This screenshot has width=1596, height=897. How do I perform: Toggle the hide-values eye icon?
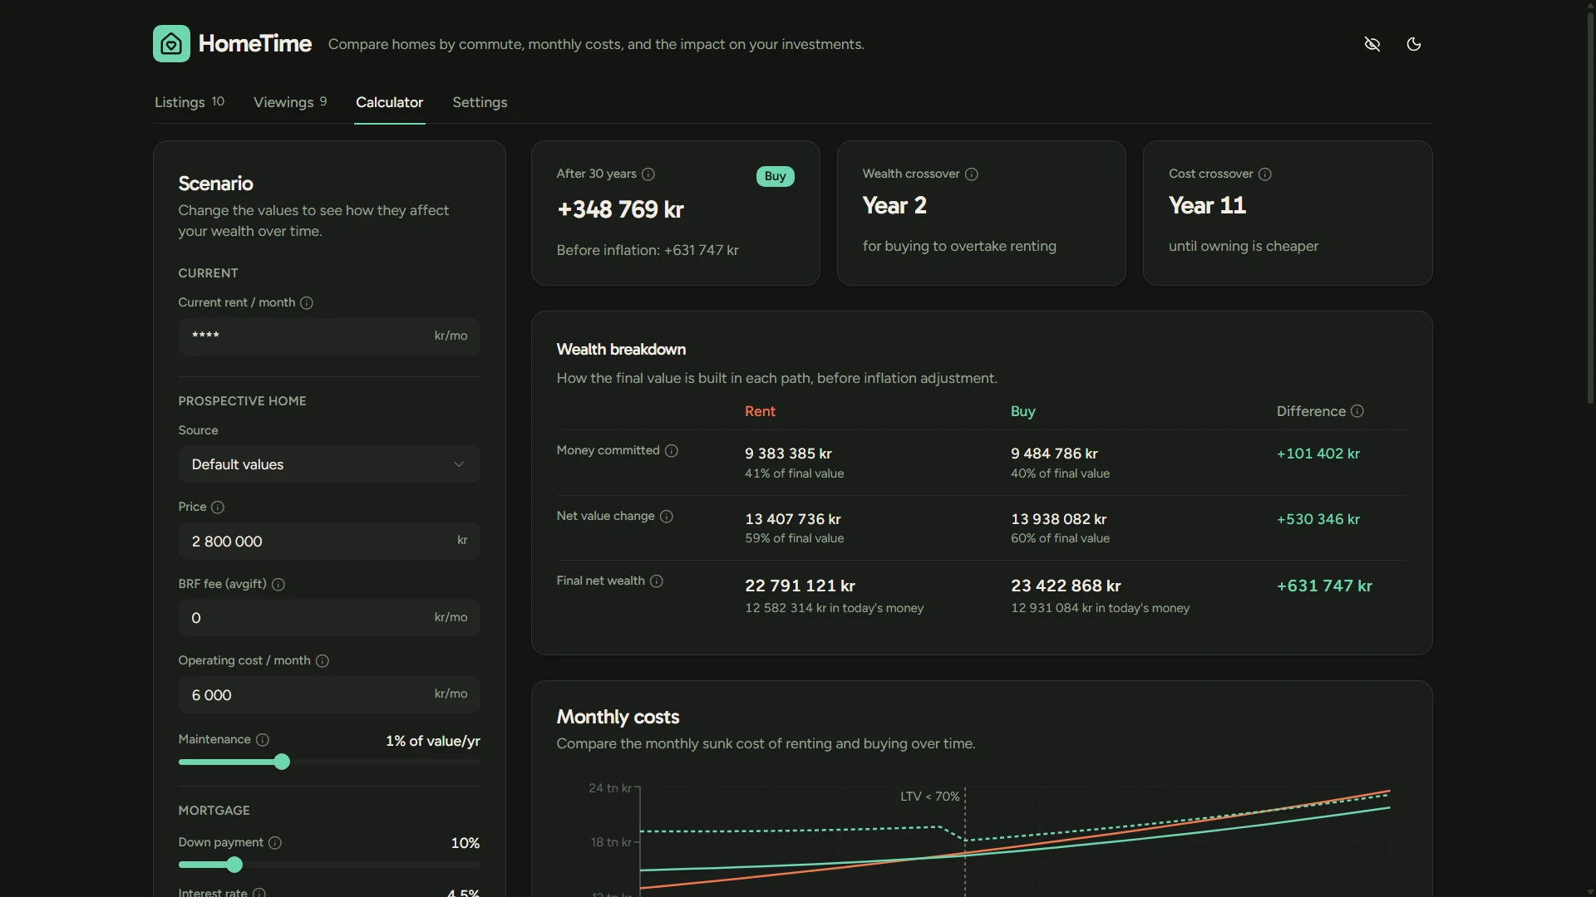1372,44
